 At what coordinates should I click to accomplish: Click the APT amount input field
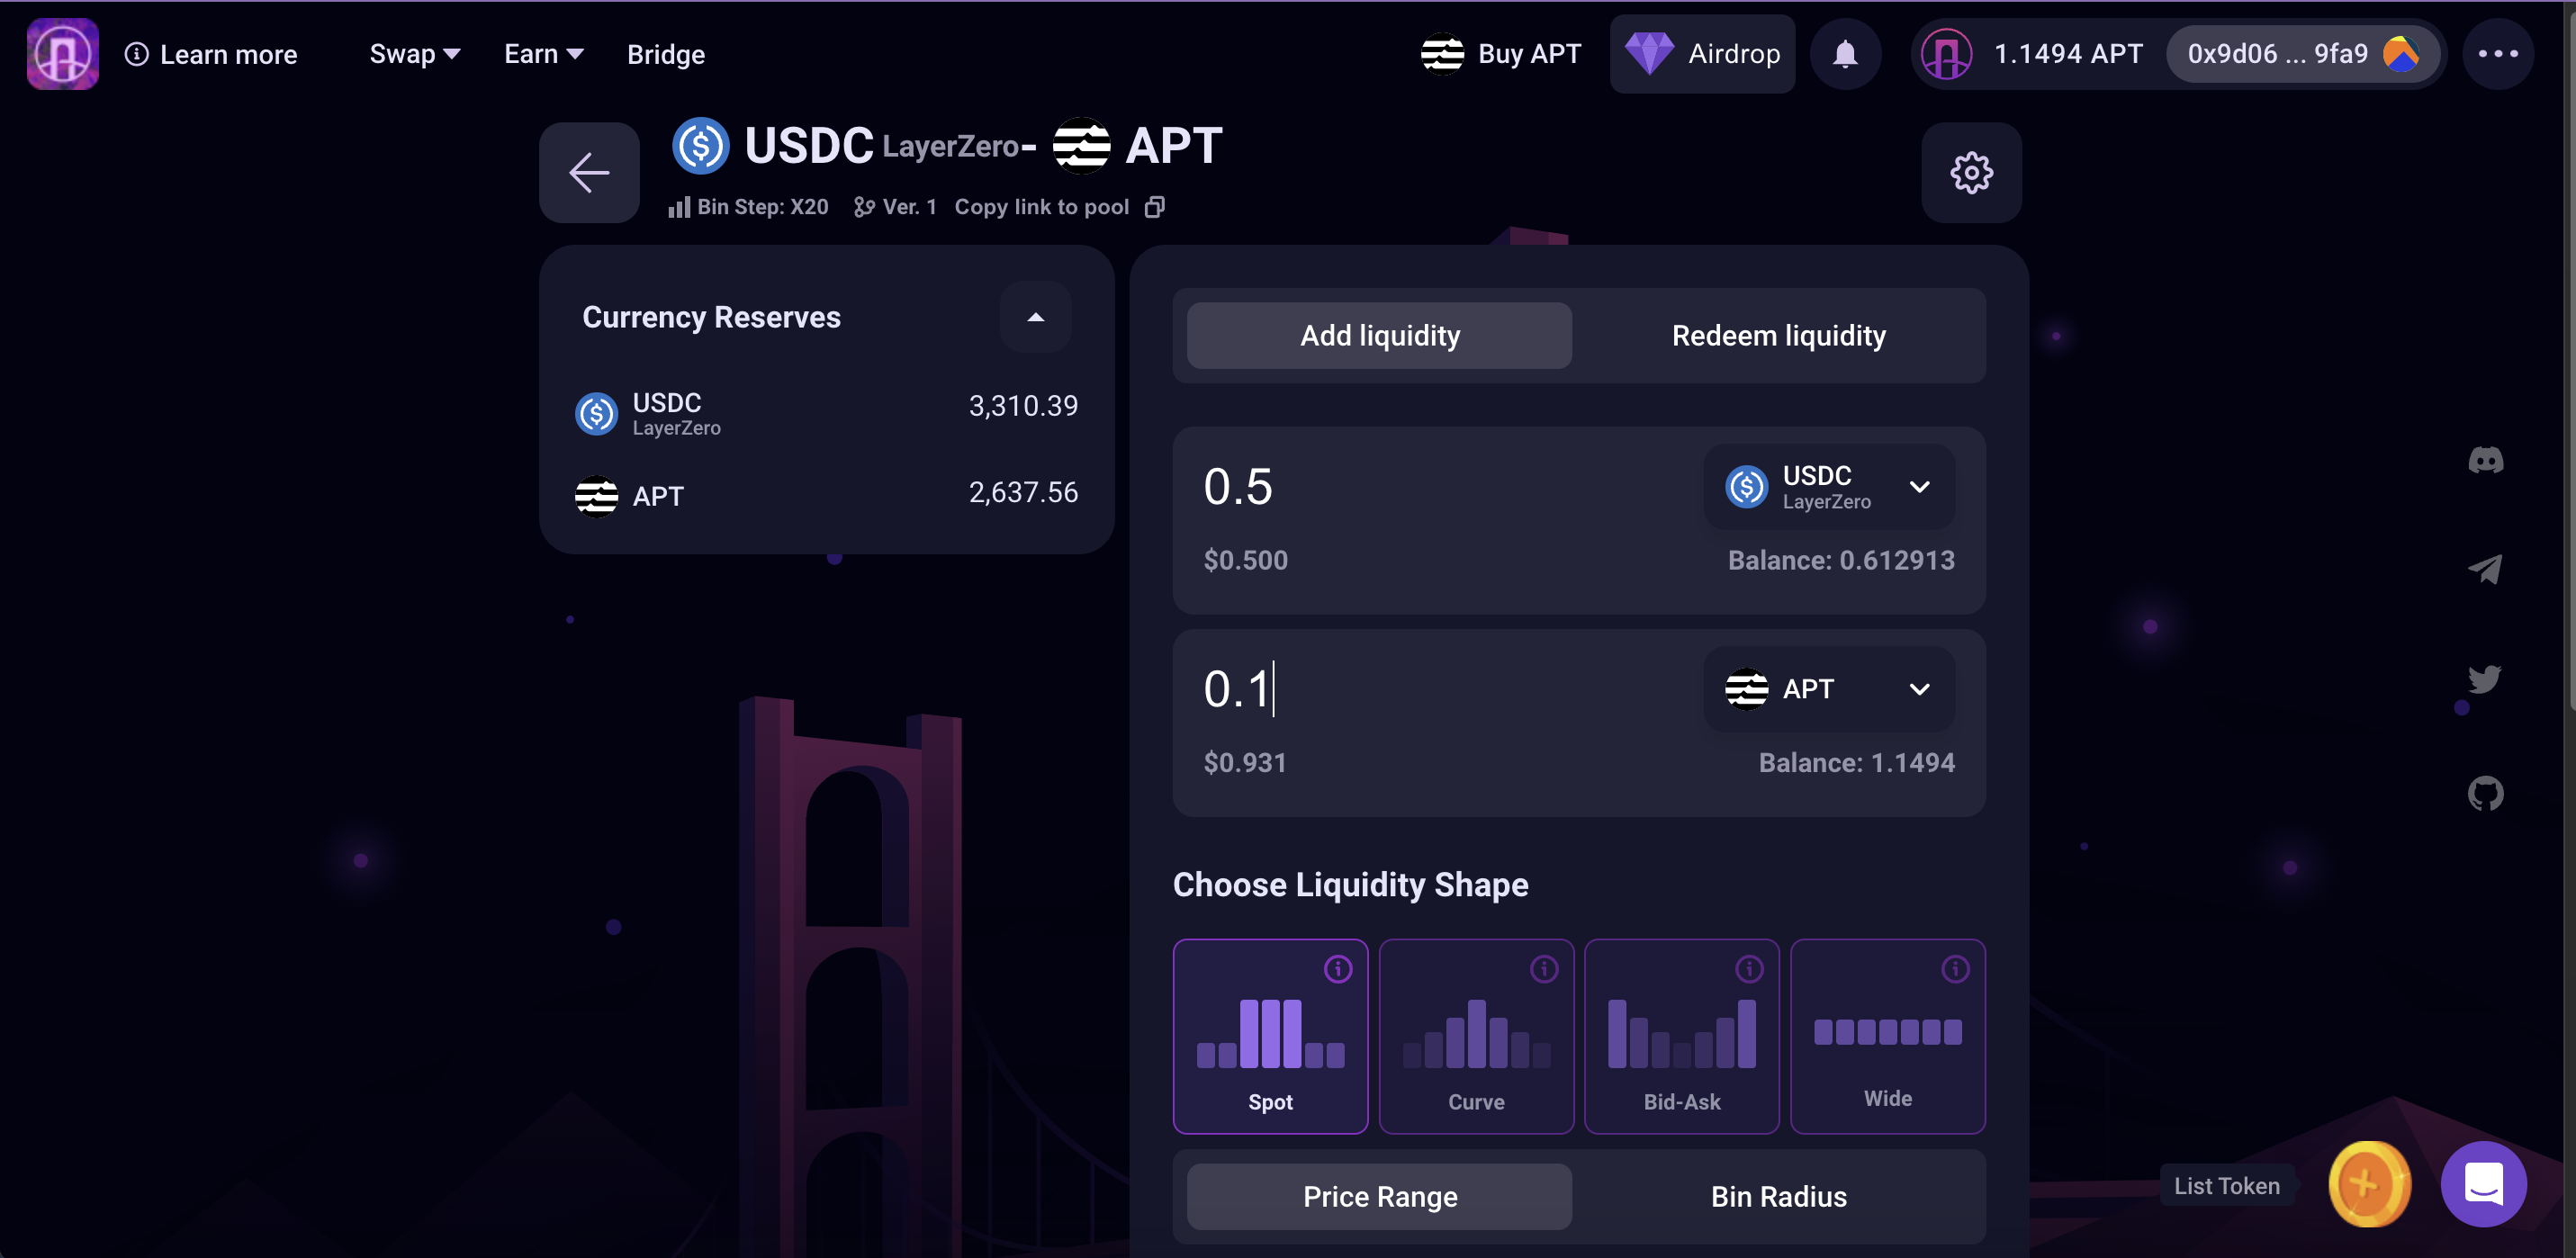(x=1420, y=689)
